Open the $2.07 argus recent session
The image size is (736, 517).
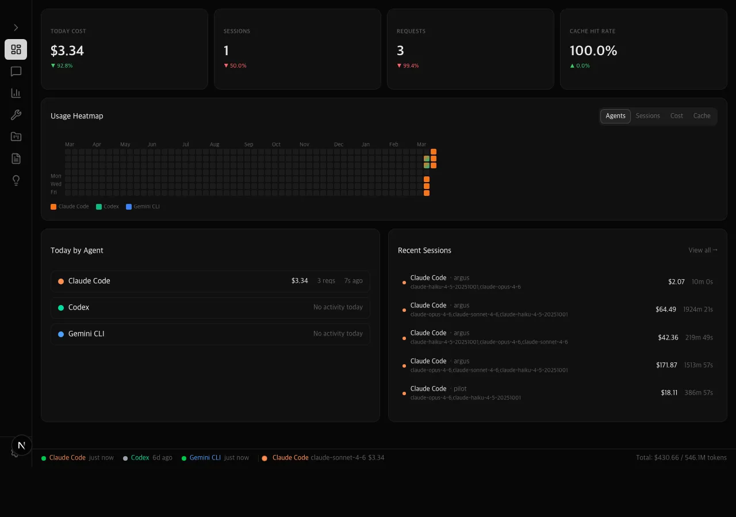tap(558, 282)
